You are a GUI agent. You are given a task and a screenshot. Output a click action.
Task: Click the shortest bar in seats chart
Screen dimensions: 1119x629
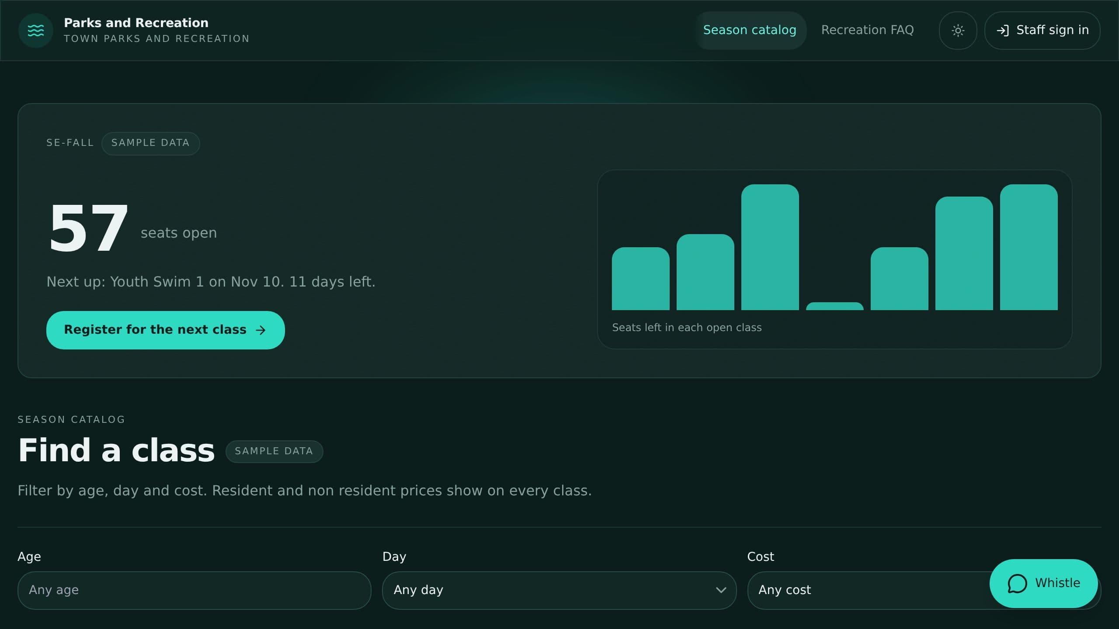pos(835,306)
